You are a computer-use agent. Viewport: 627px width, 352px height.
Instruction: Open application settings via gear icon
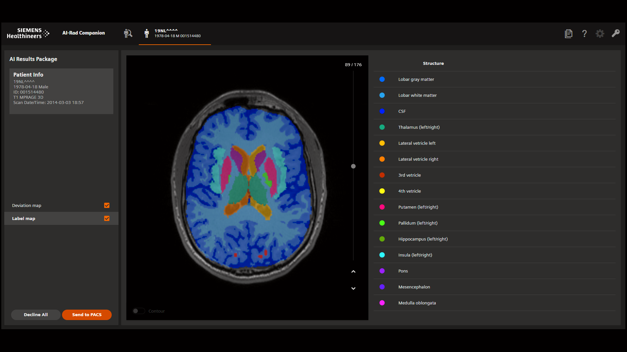pos(600,34)
